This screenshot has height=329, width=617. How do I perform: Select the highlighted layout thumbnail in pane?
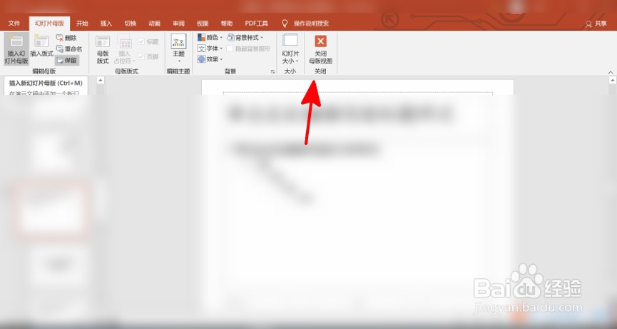(x=51, y=209)
